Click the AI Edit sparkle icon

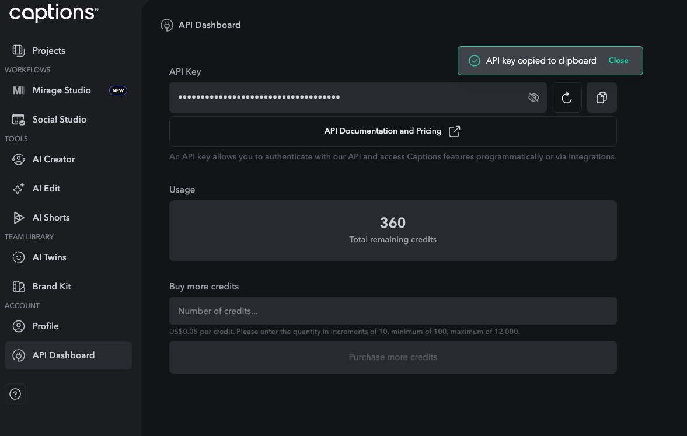[x=19, y=189]
